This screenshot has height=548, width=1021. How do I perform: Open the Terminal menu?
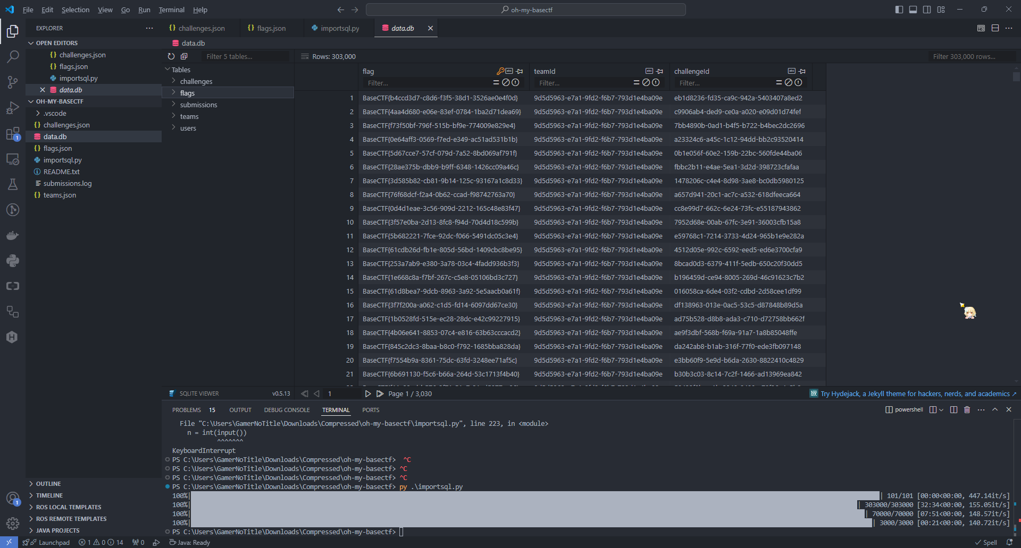171,10
